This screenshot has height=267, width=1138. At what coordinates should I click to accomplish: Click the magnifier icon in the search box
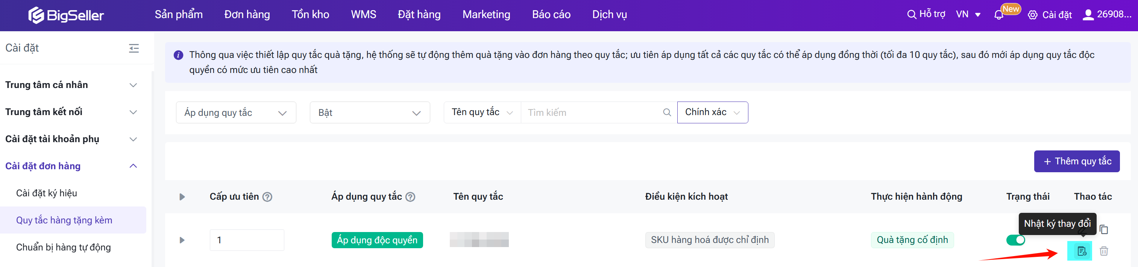pyautogui.click(x=667, y=113)
